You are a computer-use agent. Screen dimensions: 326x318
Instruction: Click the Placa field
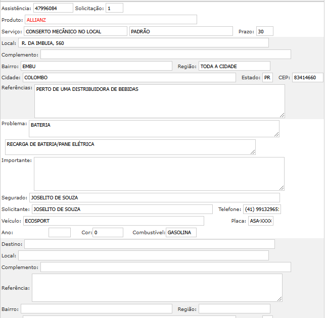coord(260,221)
